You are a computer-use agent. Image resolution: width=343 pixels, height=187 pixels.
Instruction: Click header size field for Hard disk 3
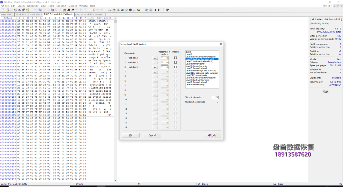click(165, 63)
